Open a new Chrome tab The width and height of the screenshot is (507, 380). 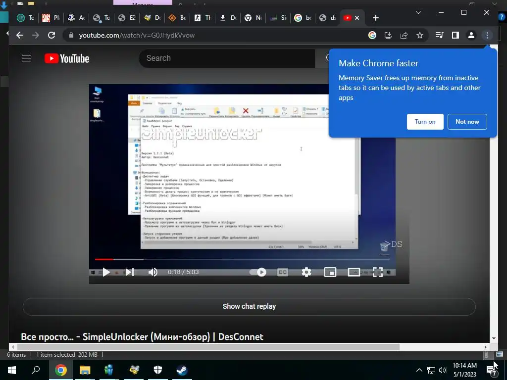[x=375, y=18]
